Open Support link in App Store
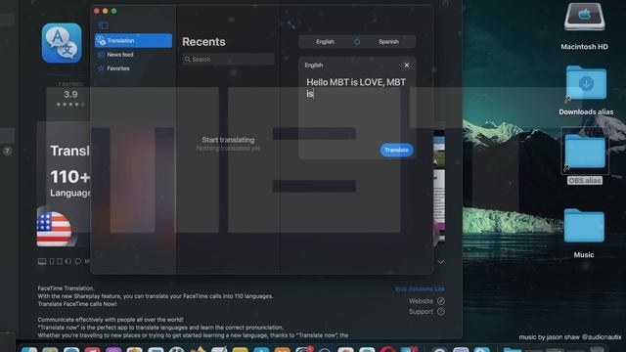626x352 pixels. pos(426,312)
